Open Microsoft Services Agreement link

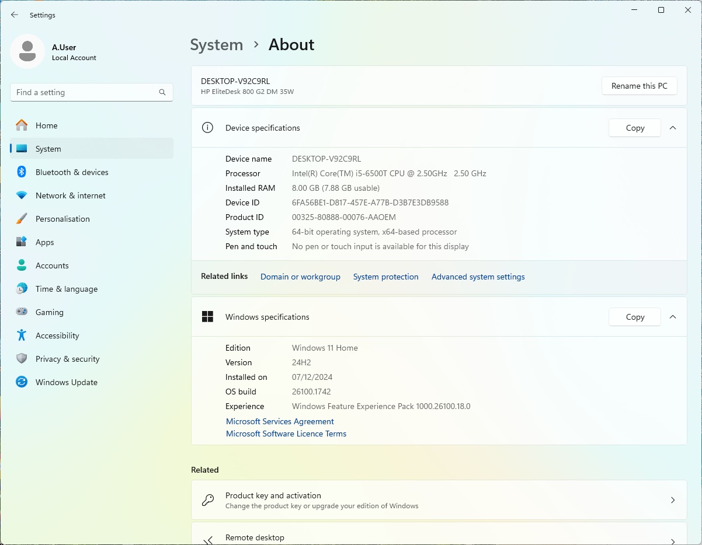coord(280,421)
